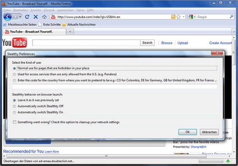This screenshot has height=166, width=238.
Task: Click the horizontal scrollbar right arrow
Action: pos(230,156)
